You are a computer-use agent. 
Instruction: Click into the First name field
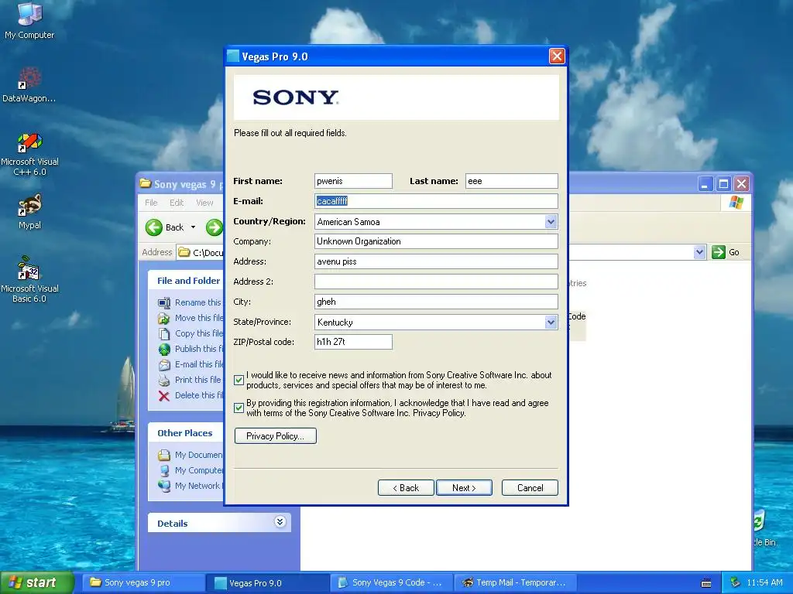353,181
